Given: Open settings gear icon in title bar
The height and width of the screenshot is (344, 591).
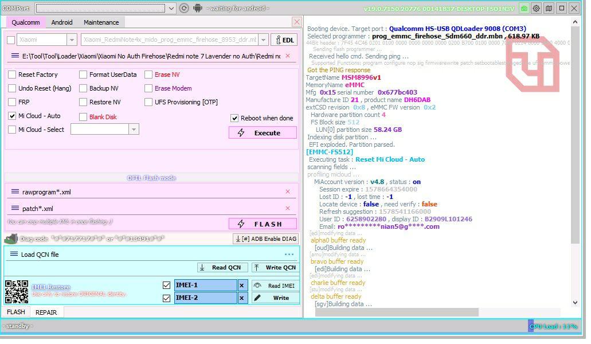Looking at the screenshot, I should (x=537, y=8).
